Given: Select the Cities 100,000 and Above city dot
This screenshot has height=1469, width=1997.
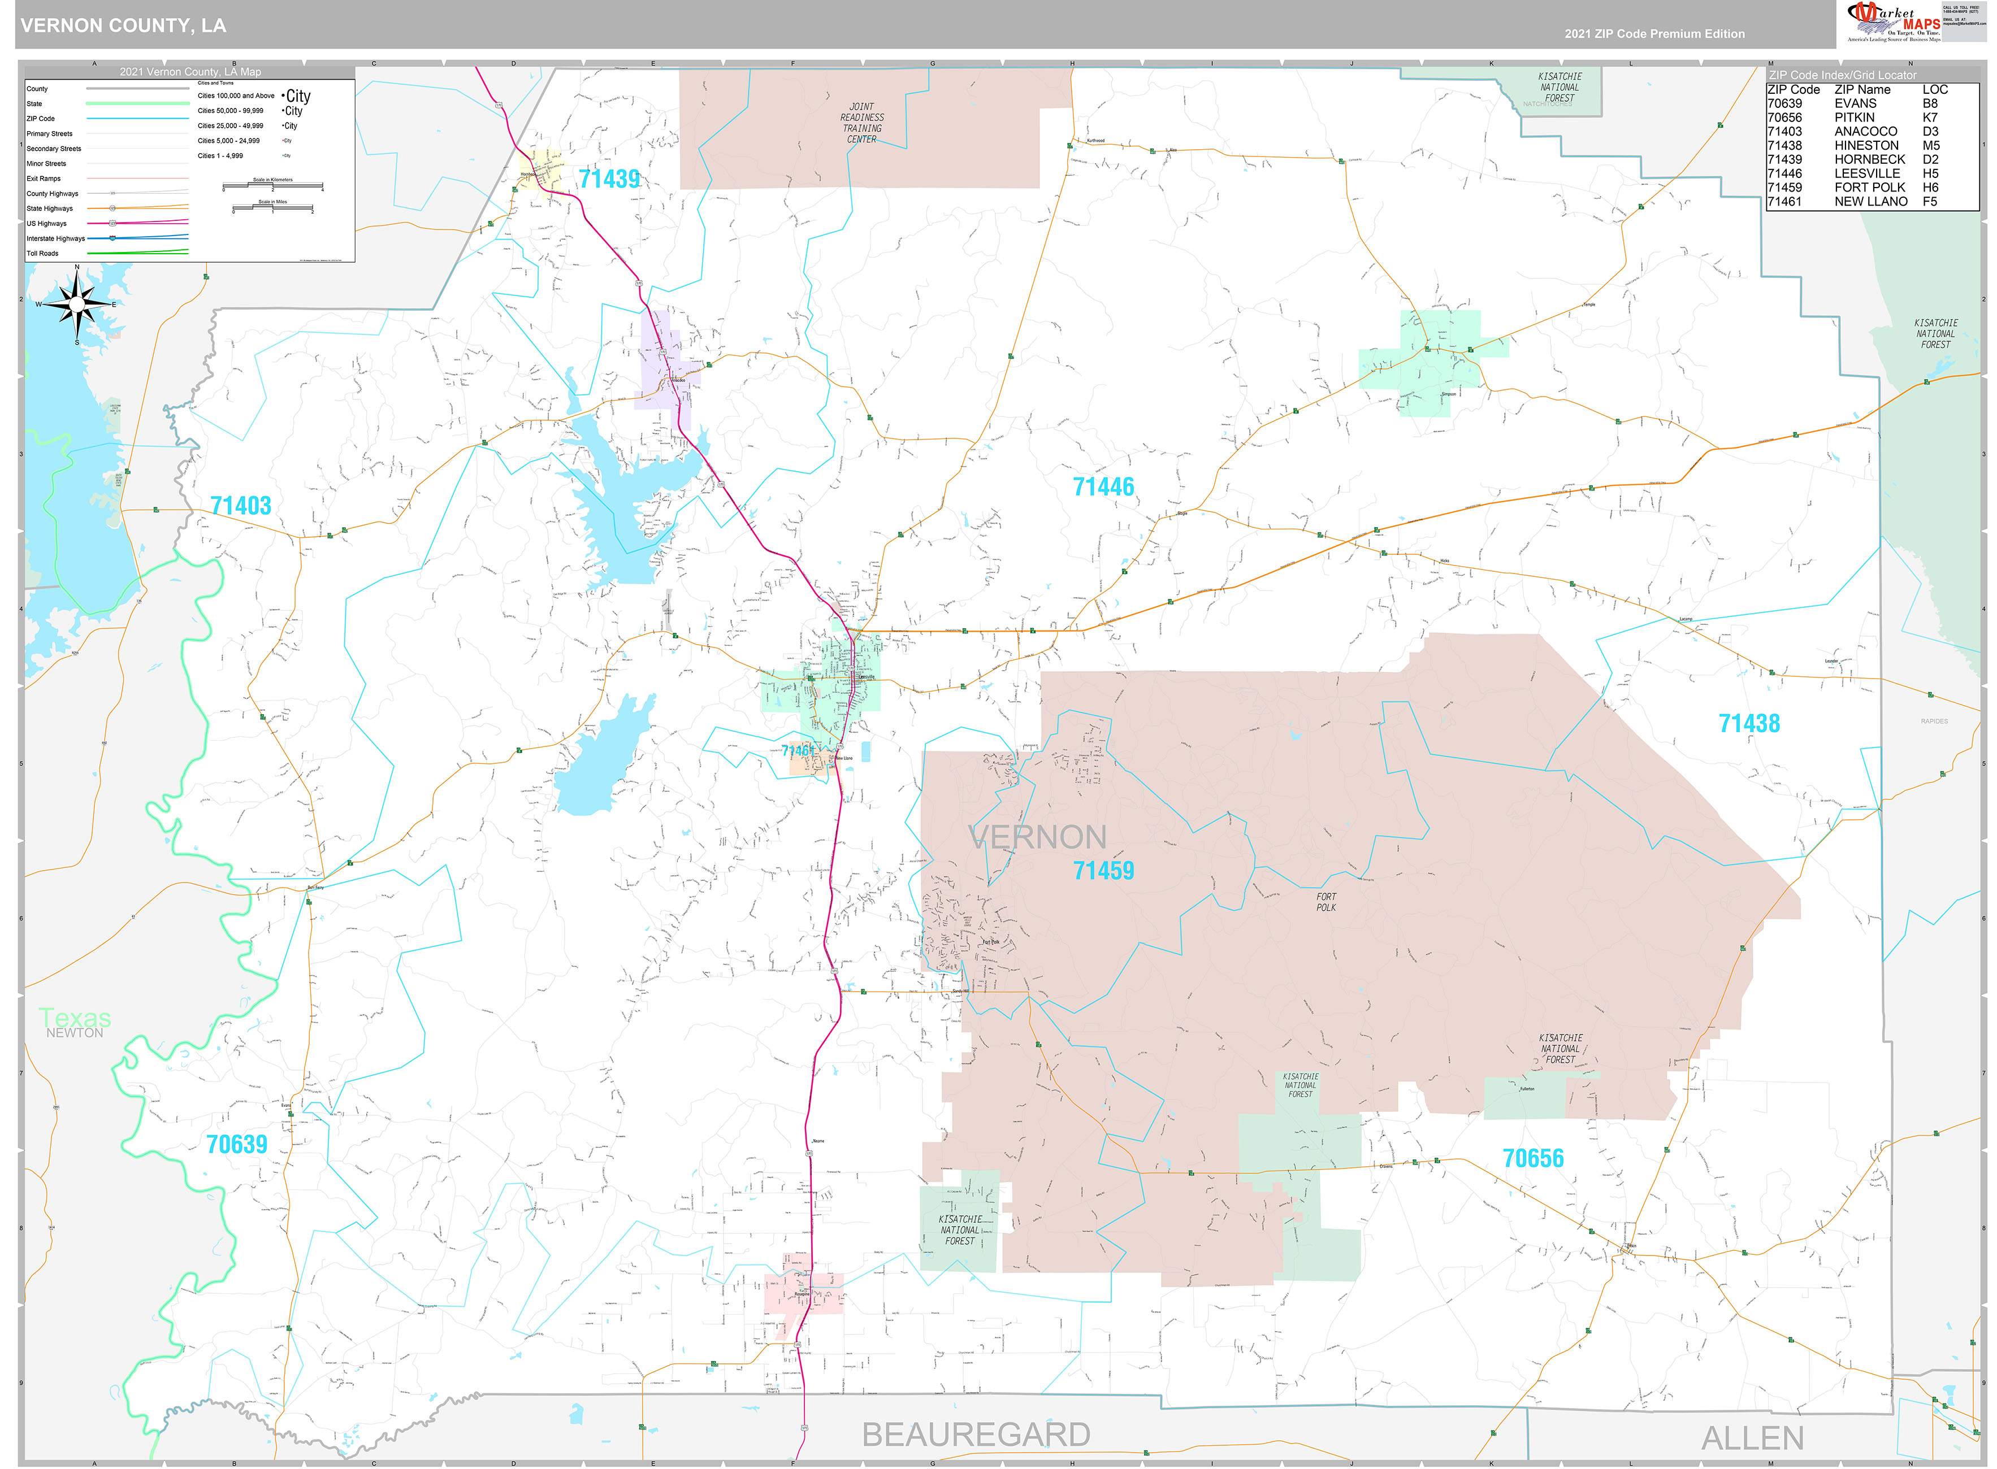Looking at the screenshot, I should tap(284, 95).
